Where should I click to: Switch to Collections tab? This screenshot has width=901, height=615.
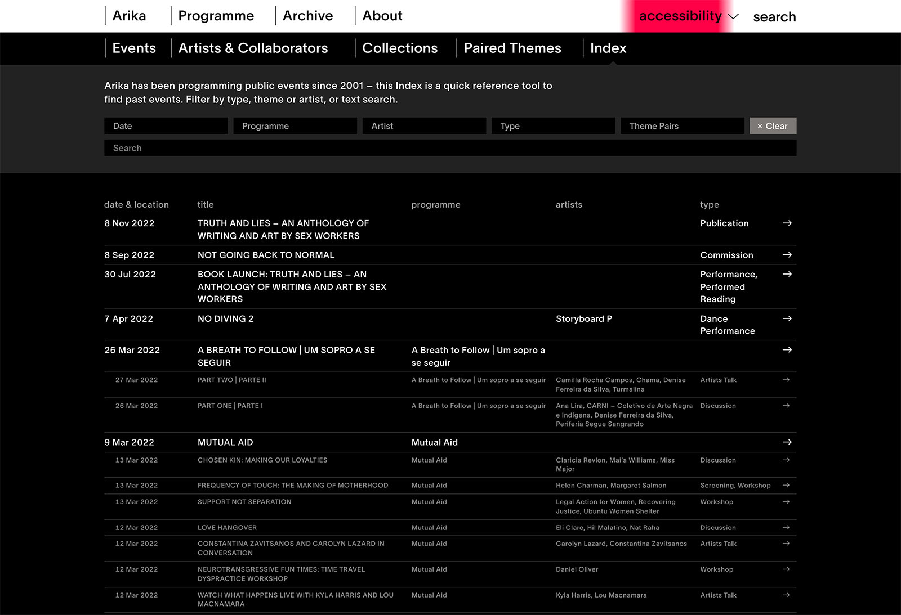pyautogui.click(x=400, y=48)
